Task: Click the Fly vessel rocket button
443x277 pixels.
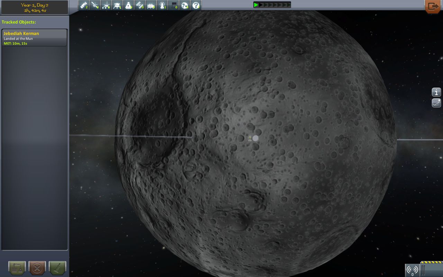Action: pos(57,268)
